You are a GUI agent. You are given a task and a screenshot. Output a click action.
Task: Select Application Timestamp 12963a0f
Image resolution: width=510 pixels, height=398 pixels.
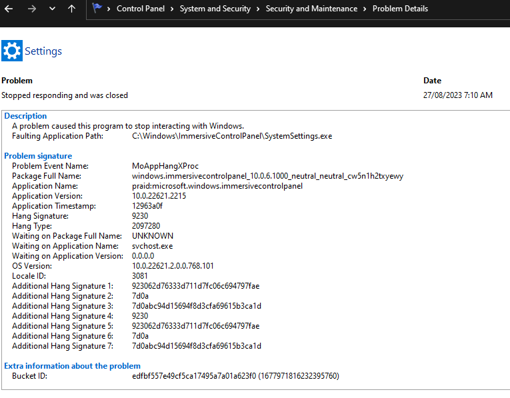pos(147,206)
